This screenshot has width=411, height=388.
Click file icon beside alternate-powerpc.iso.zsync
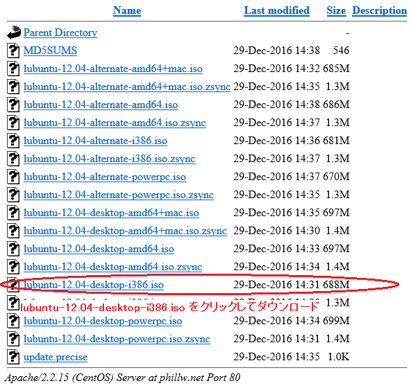[x=13, y=195]
